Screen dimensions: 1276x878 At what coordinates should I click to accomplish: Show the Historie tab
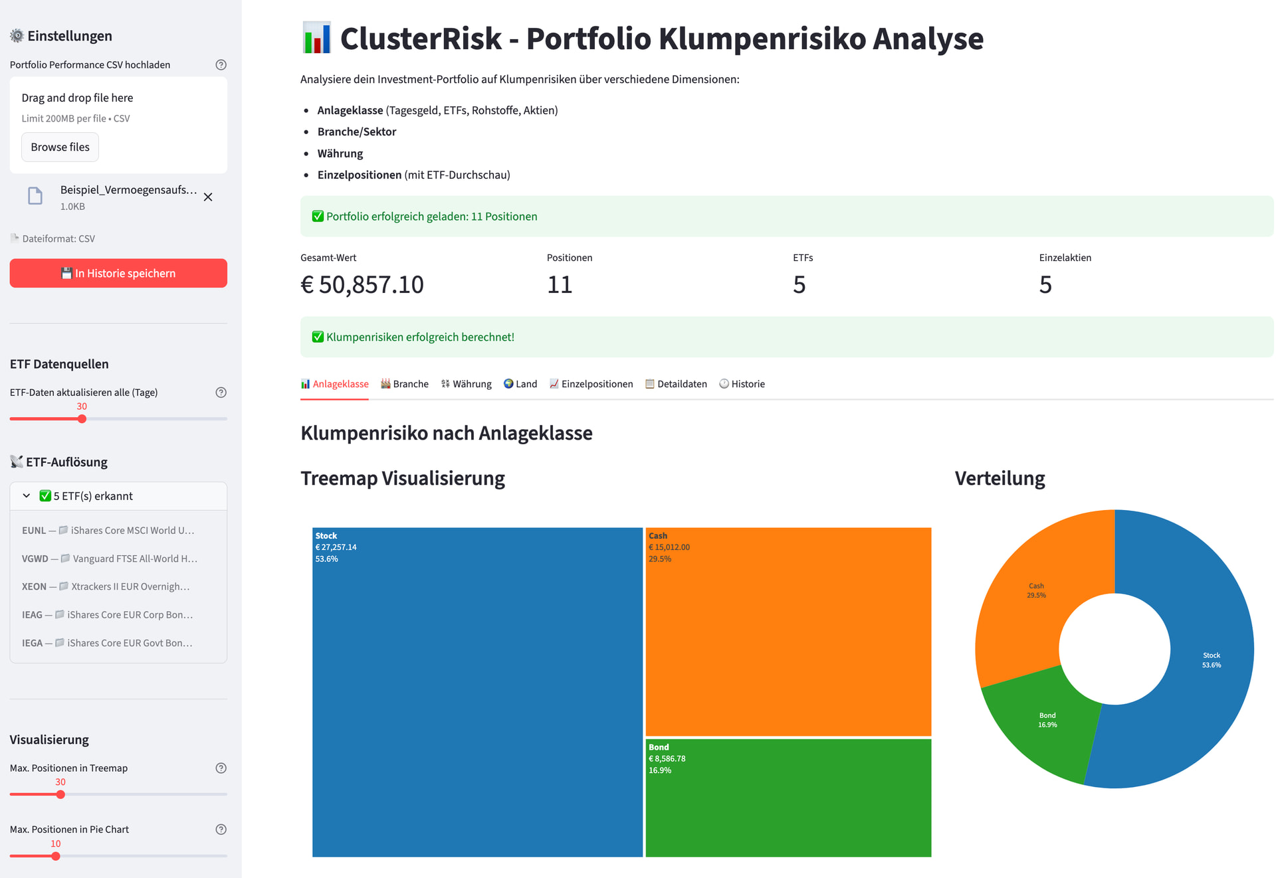tap(742, 384)
